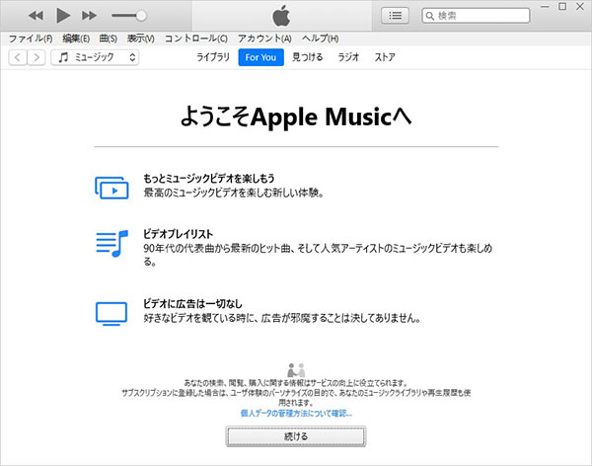Start playback with the play button

[63, 16]
